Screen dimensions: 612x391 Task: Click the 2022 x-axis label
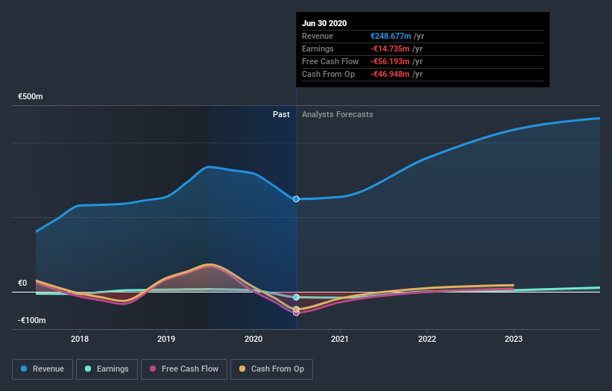(427, 339)
